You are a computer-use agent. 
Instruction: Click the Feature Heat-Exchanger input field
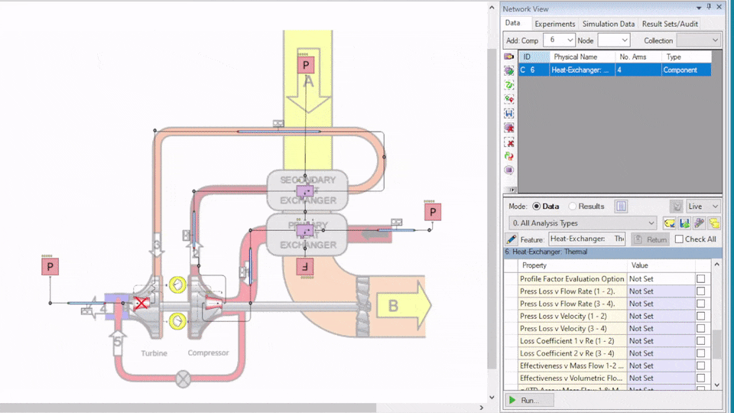(587, 239)
